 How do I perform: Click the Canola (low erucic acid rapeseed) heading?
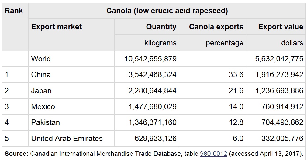tap(167, 11)
